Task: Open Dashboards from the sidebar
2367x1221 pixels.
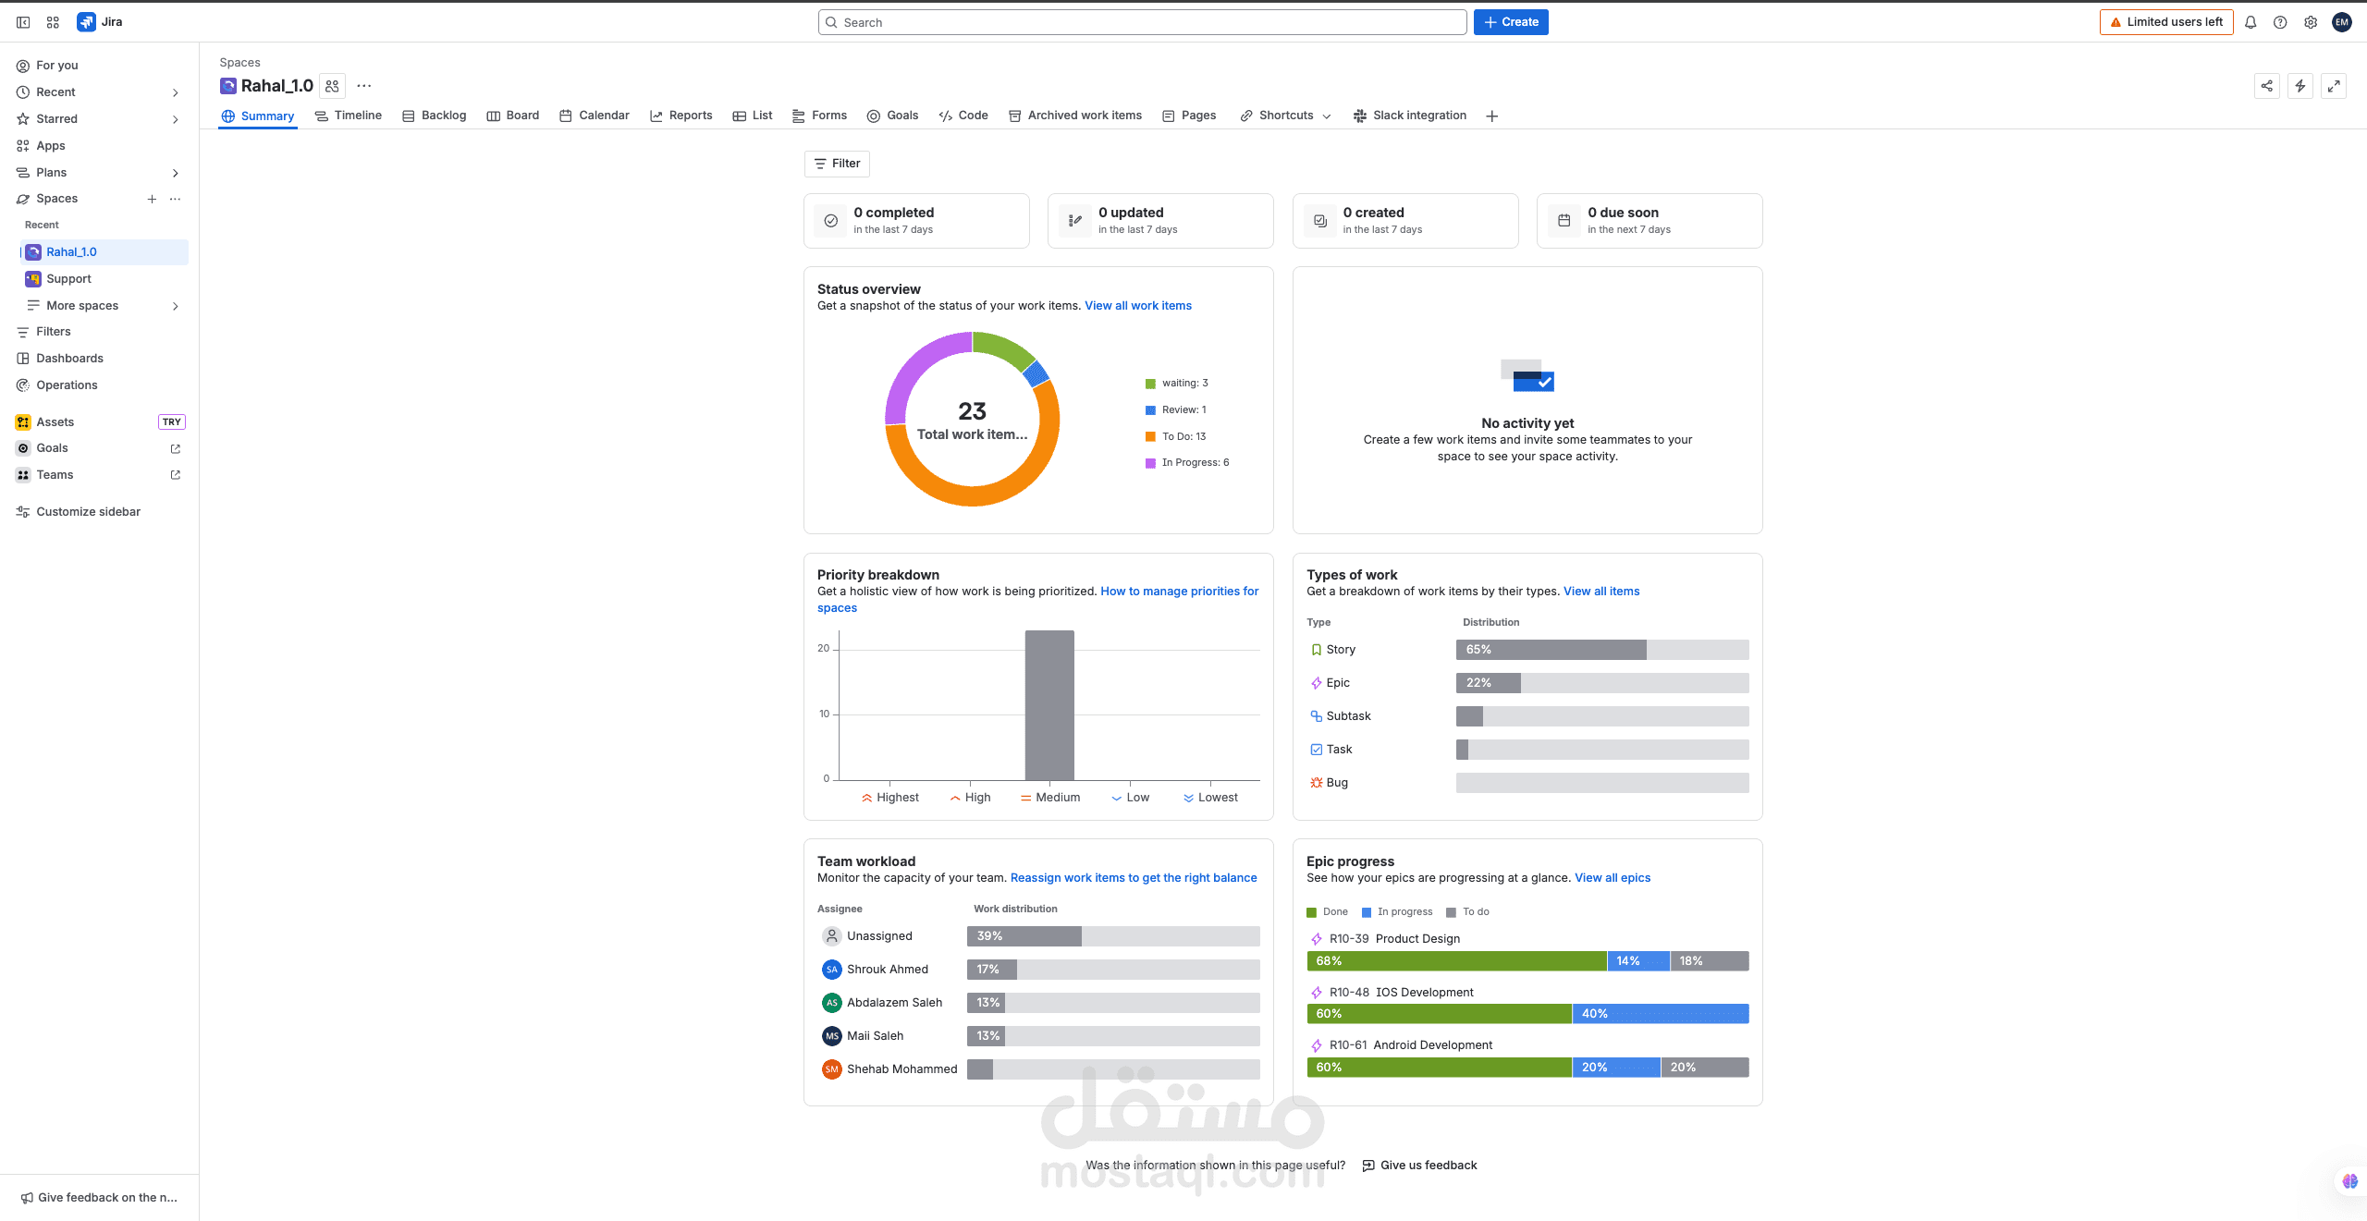Action: tap(69, 358)
